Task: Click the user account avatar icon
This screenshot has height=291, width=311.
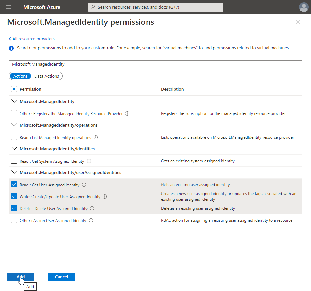Action: [303, 7]
